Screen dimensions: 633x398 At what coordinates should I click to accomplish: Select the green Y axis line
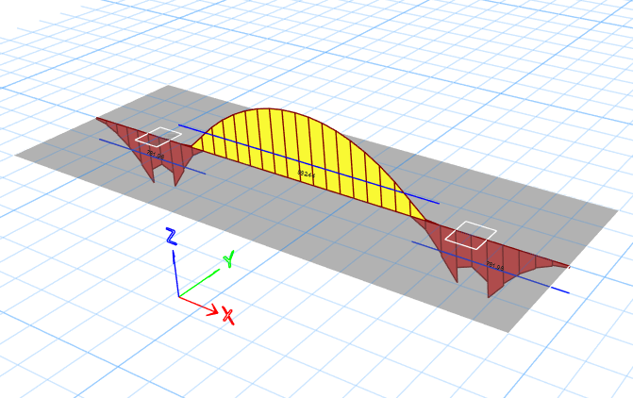198,283
